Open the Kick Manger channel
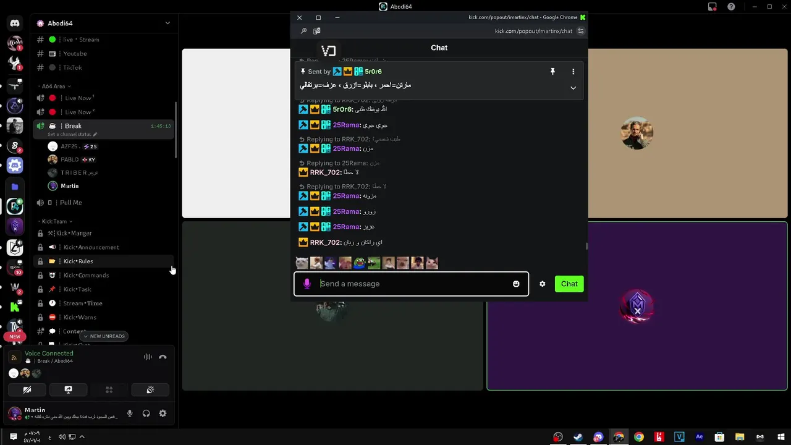The image size is (791, 445). click(x=103, y=233)
